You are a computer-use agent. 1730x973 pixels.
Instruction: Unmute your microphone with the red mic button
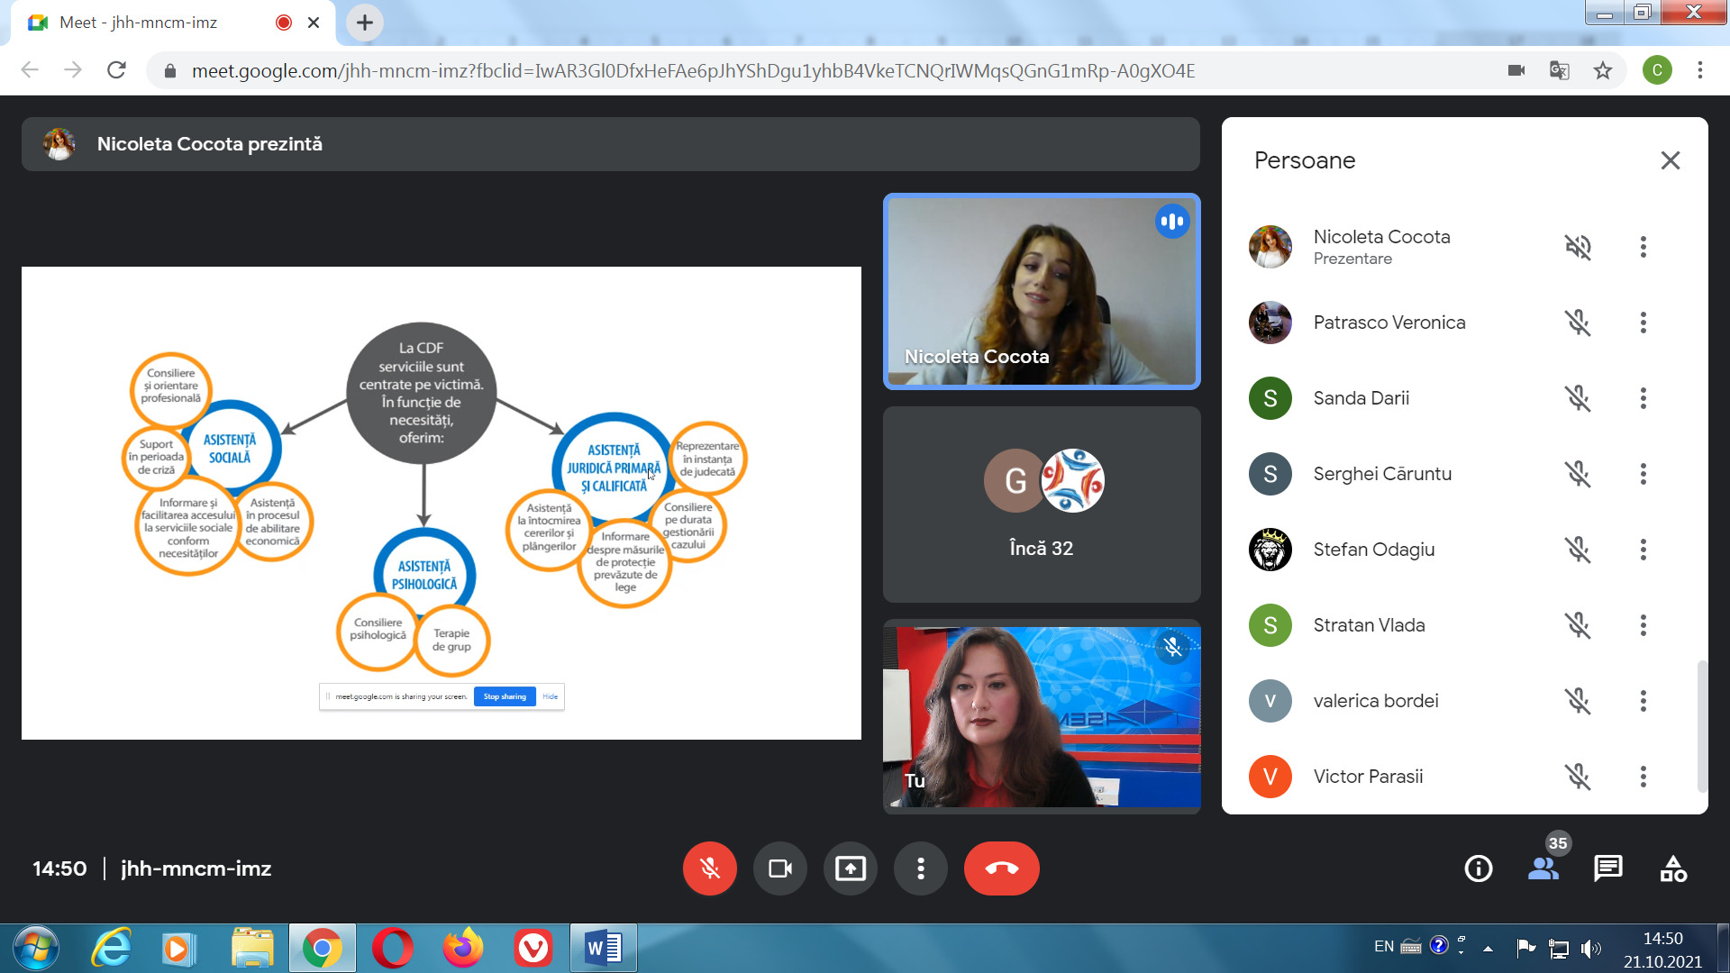pos(709,868)
